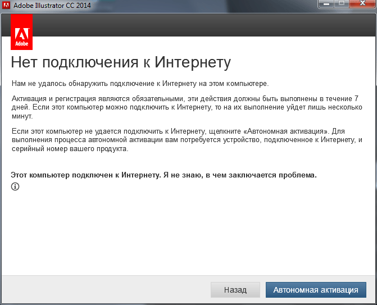Click the heading 'Нет подключения к Интернету'
377x305 pixels.
tap(121, 62)
